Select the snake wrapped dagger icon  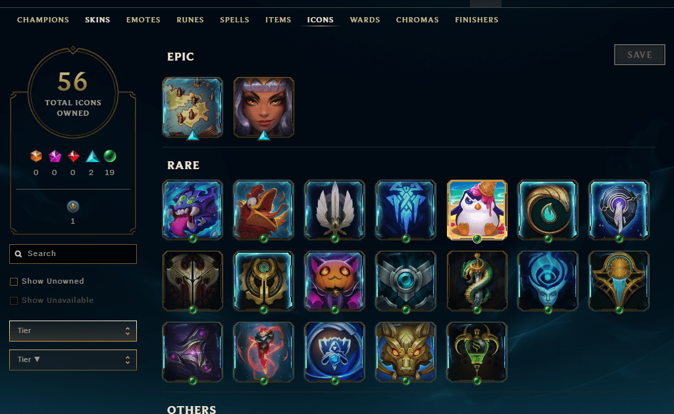pos(477,281)
